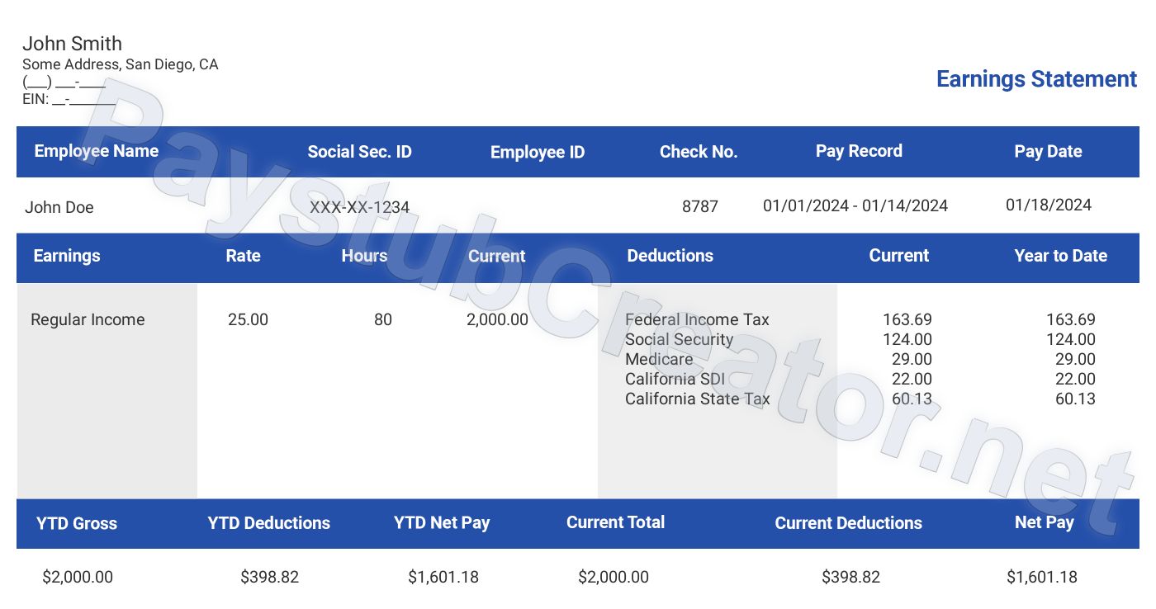This screenshot has height=609, width=1156.
Task: Select pay period "01/01/2024 - 01/14/2024"
Action: pos(855,205)
